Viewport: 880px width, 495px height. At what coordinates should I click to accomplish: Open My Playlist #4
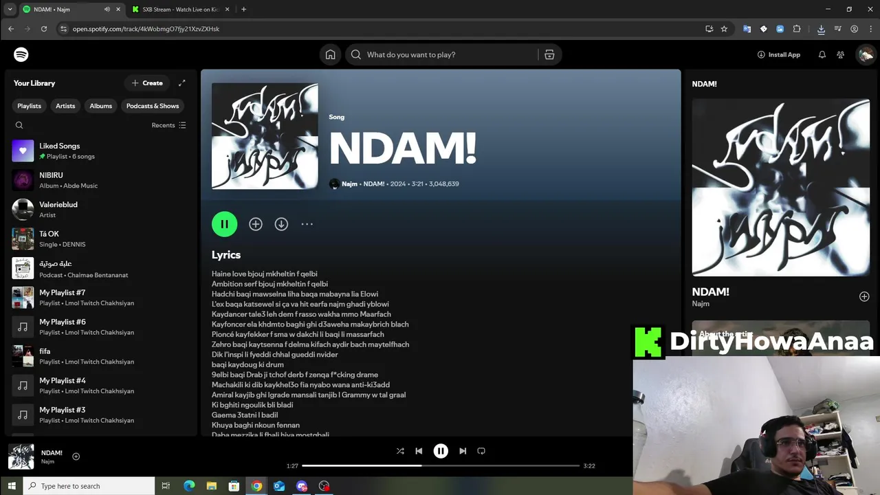(x=101, y=386)
